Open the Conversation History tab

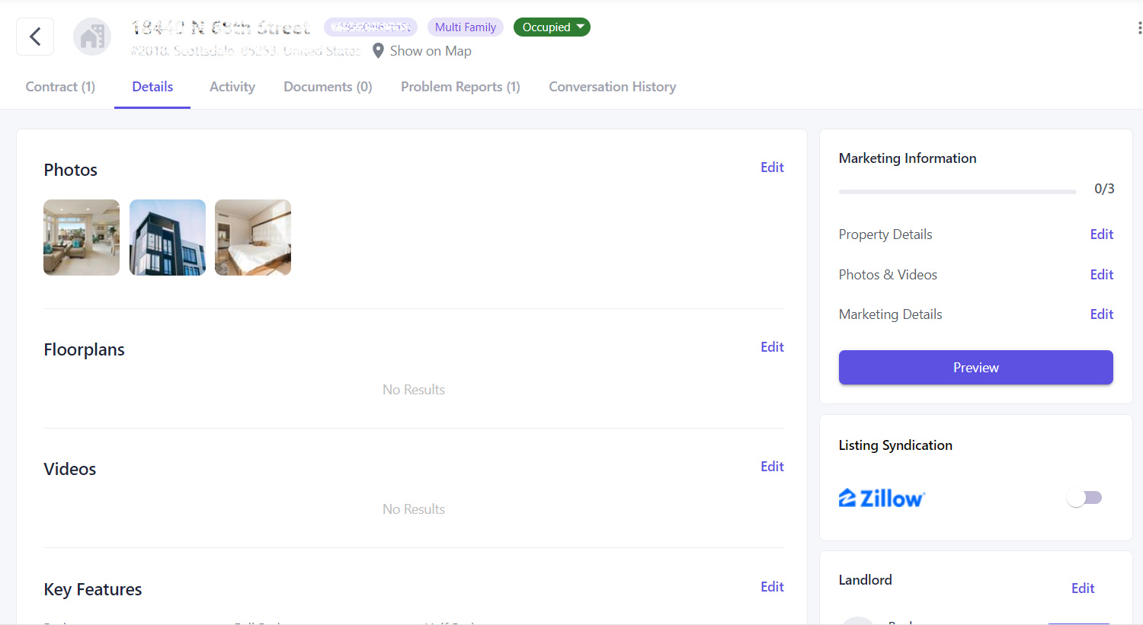click(x=612, y=86)
